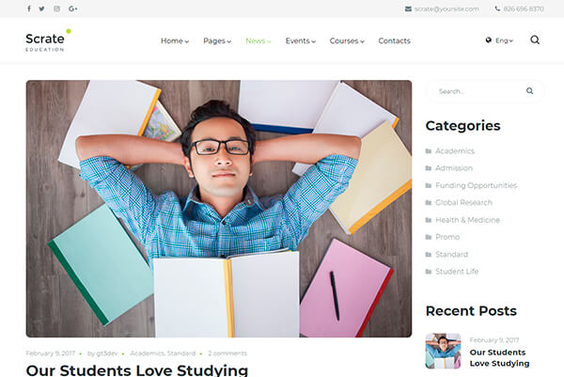
Task: Open the News menu item
Action: [x=258, y=41]
